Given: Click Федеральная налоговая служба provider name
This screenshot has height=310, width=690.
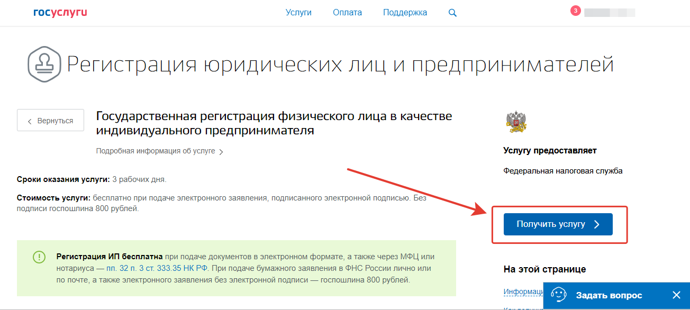Looking at the screenshot, I should [563, 171].
